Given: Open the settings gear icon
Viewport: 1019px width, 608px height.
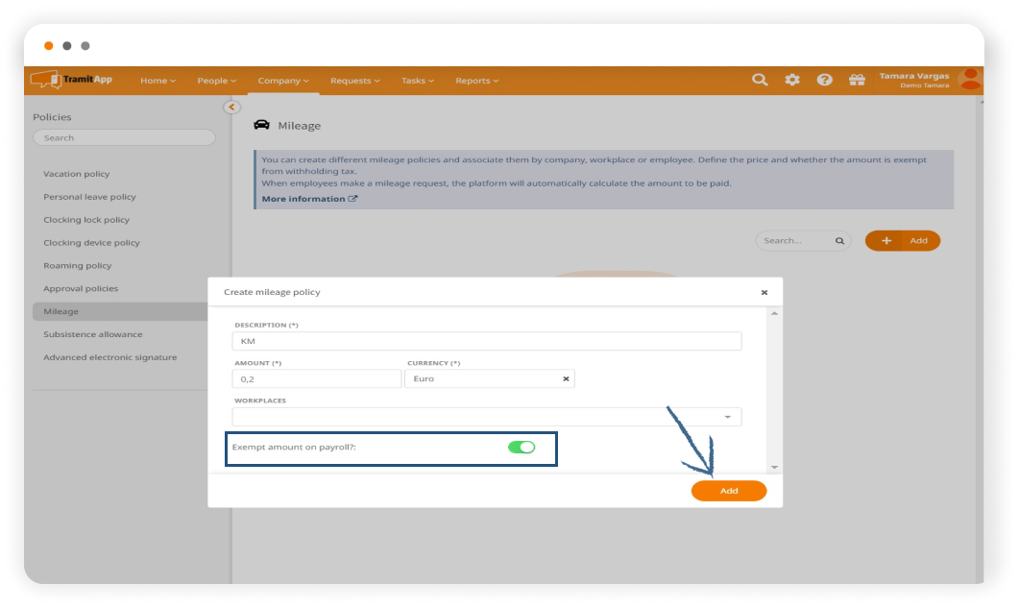Looking at the screenshot, I should tap(792, 80).
